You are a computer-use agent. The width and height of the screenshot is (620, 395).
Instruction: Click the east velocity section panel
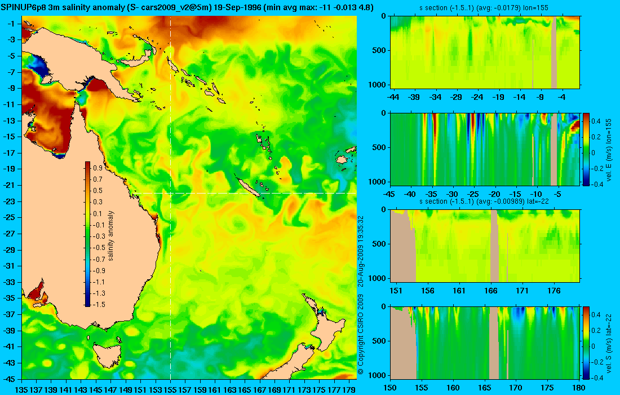(x=485, y=149)
